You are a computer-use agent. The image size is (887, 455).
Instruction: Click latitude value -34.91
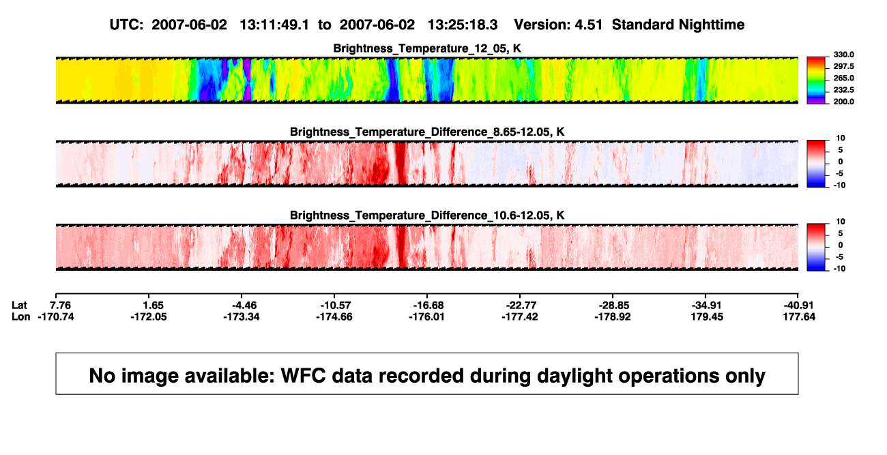(x=705, y=305)
